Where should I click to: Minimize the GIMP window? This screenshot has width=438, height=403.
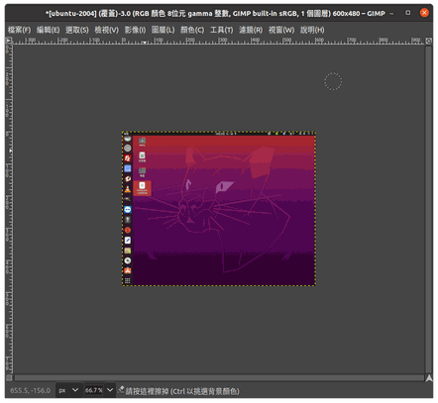coord(391,13)
